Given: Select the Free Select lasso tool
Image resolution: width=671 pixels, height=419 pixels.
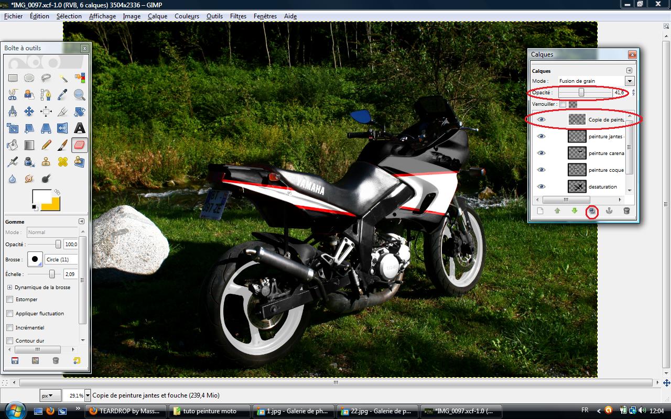Looking at the screenshot, I should 46,78.
